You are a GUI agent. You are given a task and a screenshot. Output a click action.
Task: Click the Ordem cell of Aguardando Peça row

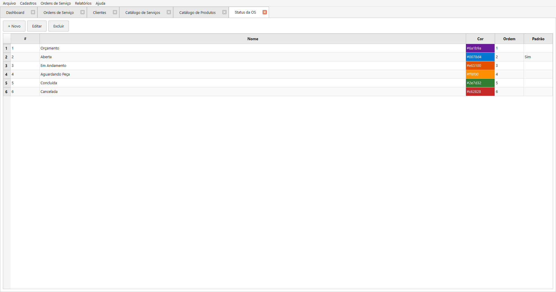[509, 74]
